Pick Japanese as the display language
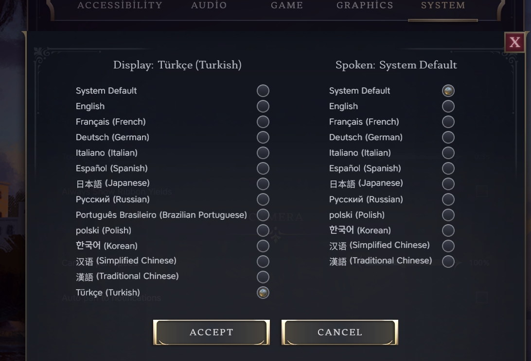The width and height of the screenshot is (531, 361). click(x=263, y=184)
